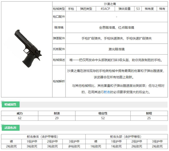Click the Desert Eagle pistol image
Screen dimensions: 169x151
coord(28,48)
